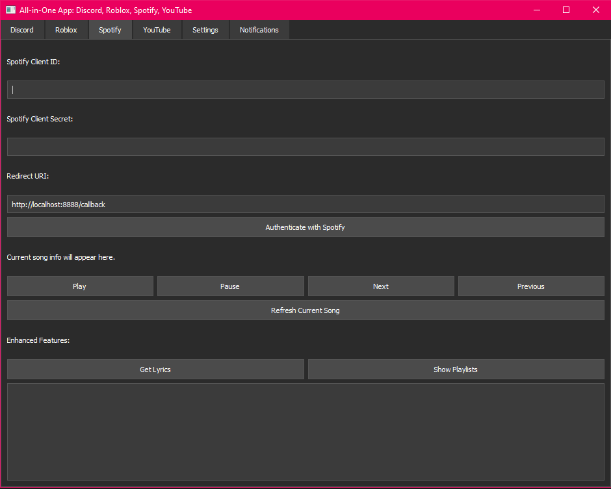This screenshot has height=489, width=611.
Task: Switch to the Discord tab
Action: pos(22,30)
